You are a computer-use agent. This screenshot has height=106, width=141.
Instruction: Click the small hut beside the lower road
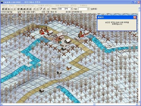point(42,90)
